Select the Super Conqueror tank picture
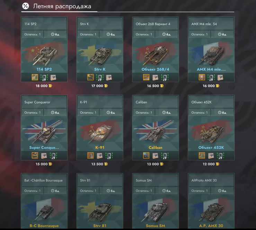The image size is (256, 230). pyautogui.click(x=44, y=134)
